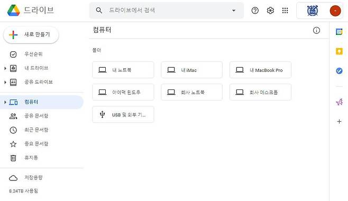Select the 아이맥 윈도우 folder

pos(123,92)
